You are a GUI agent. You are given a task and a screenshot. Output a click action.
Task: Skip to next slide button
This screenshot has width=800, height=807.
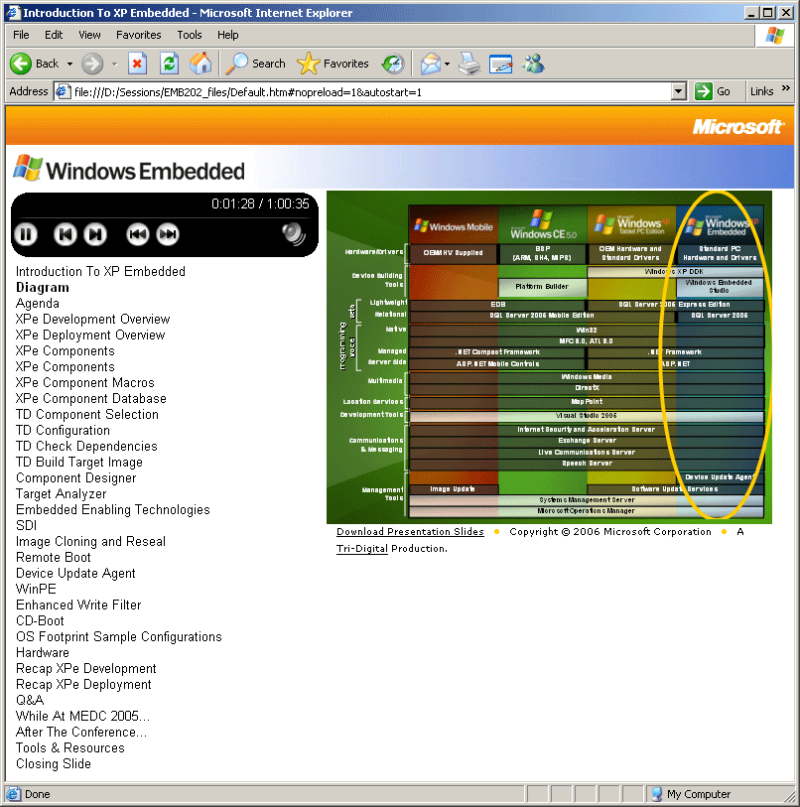95,234
